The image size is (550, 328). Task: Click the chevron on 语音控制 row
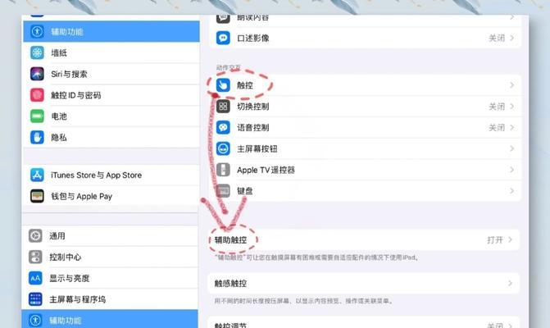coord(512,127)
